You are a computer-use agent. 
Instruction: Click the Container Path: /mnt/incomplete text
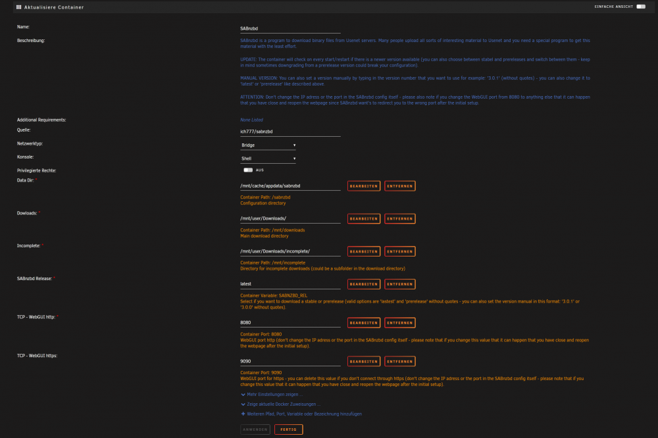click(x=273, y=262)
